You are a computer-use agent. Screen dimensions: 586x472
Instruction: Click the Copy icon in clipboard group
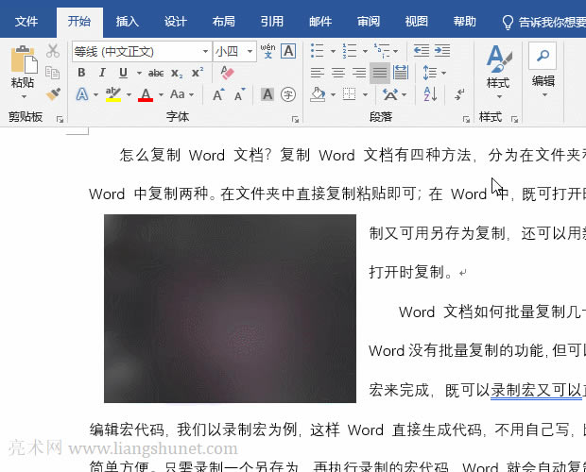click(x=52, y=73)
